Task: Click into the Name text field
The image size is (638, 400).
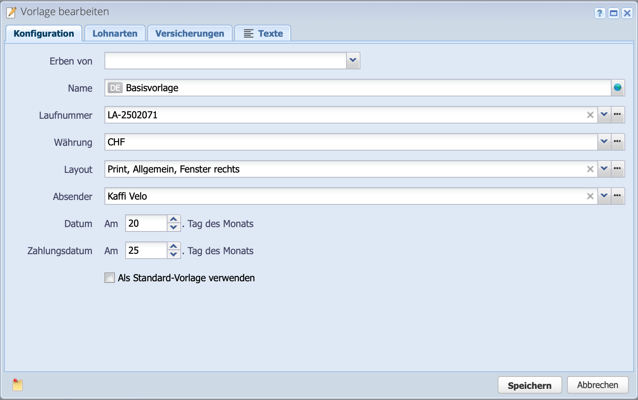Action: point(359,88)
